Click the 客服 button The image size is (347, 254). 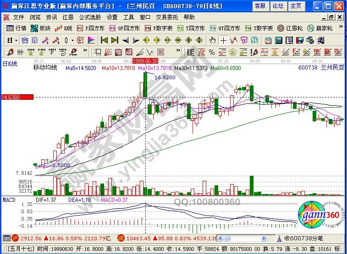pyautogui.click(x=260, y=5)
